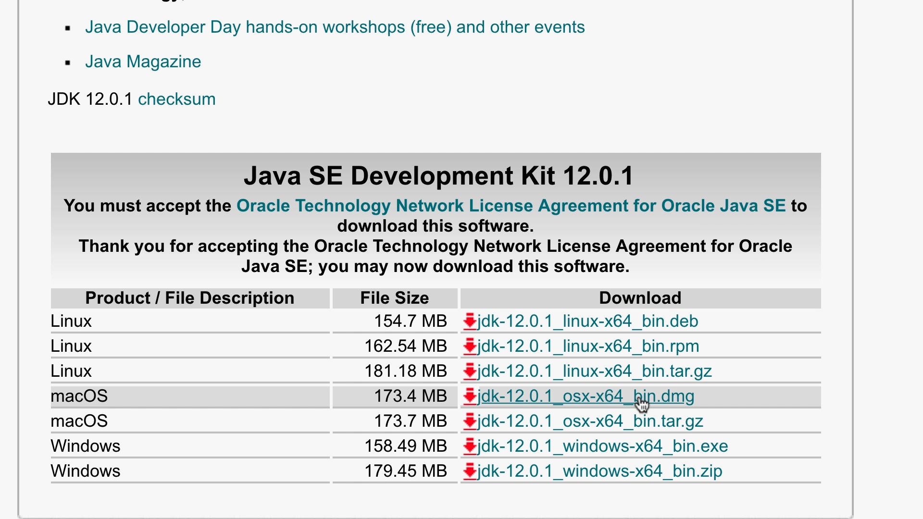
Task: Click red download icon for windows exe
Action: (x=469, y=446)
